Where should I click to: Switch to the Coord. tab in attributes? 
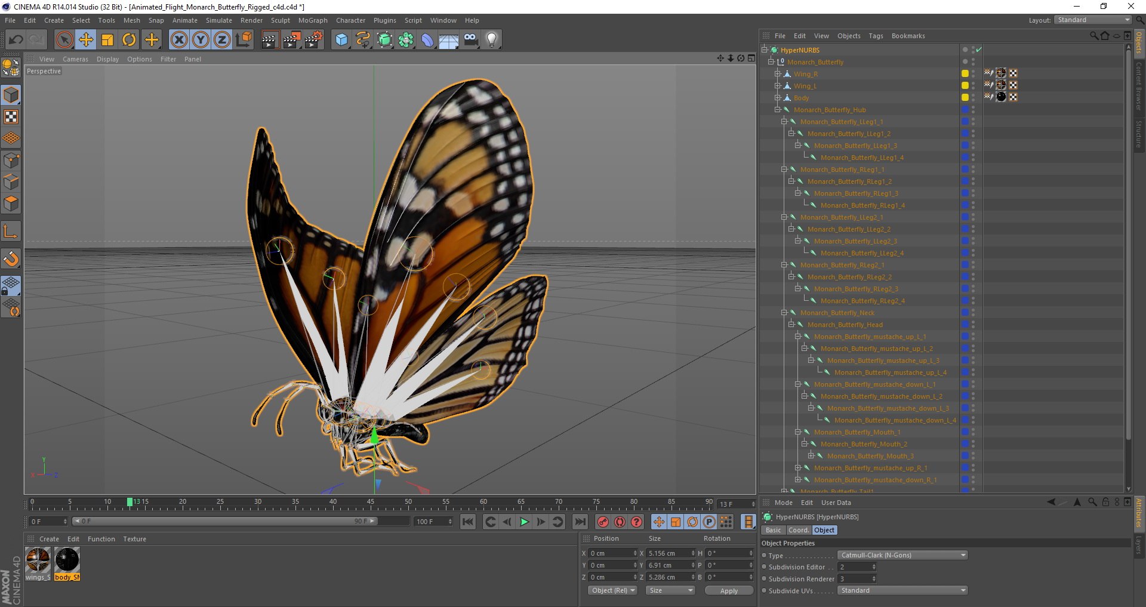(798, 530)
